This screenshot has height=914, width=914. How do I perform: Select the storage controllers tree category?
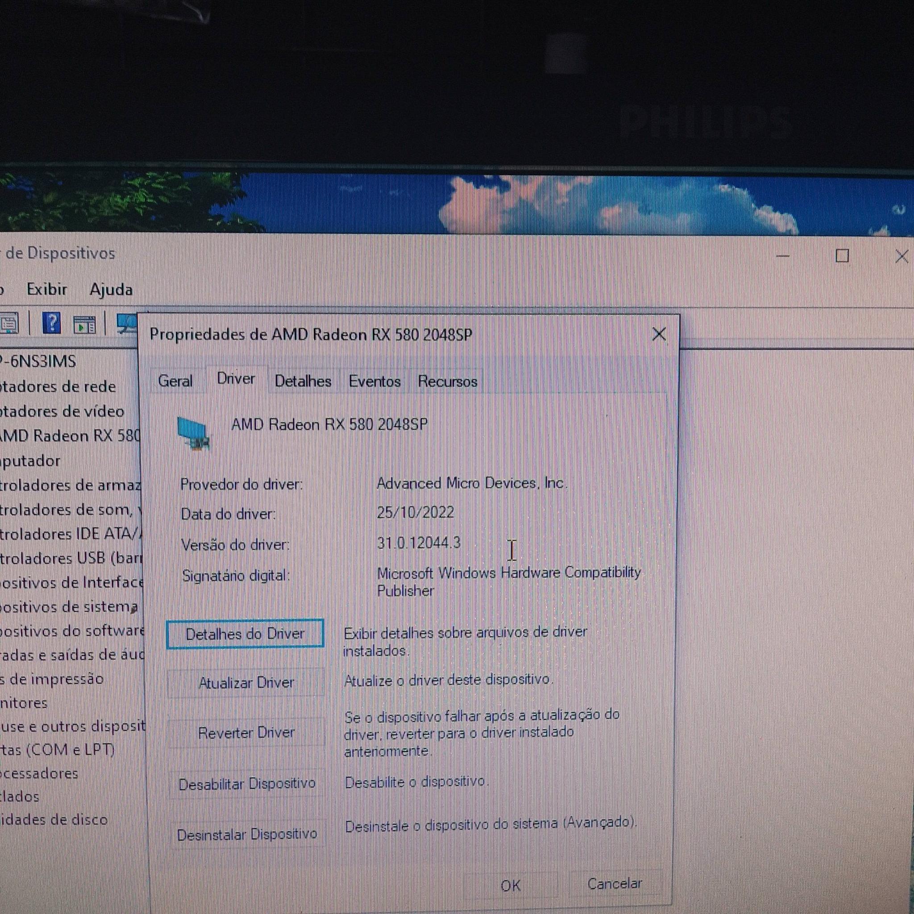pyautogui.click(x=71, y=485)
